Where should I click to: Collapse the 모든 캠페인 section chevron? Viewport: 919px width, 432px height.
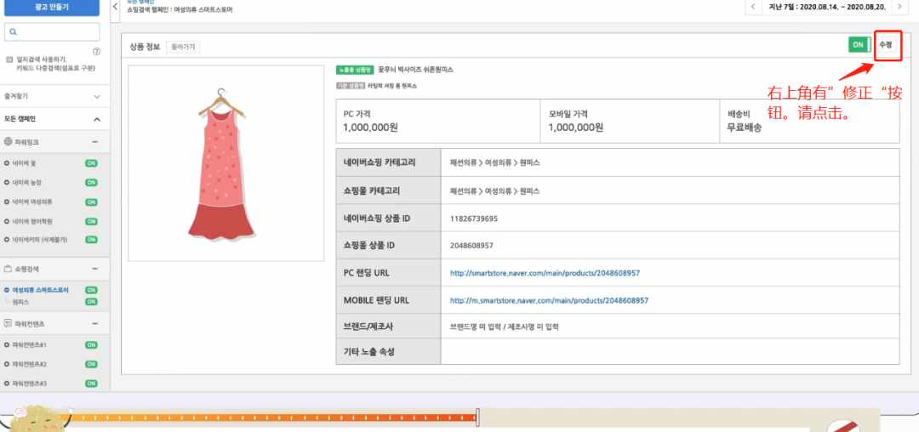(x=97, y=119)
